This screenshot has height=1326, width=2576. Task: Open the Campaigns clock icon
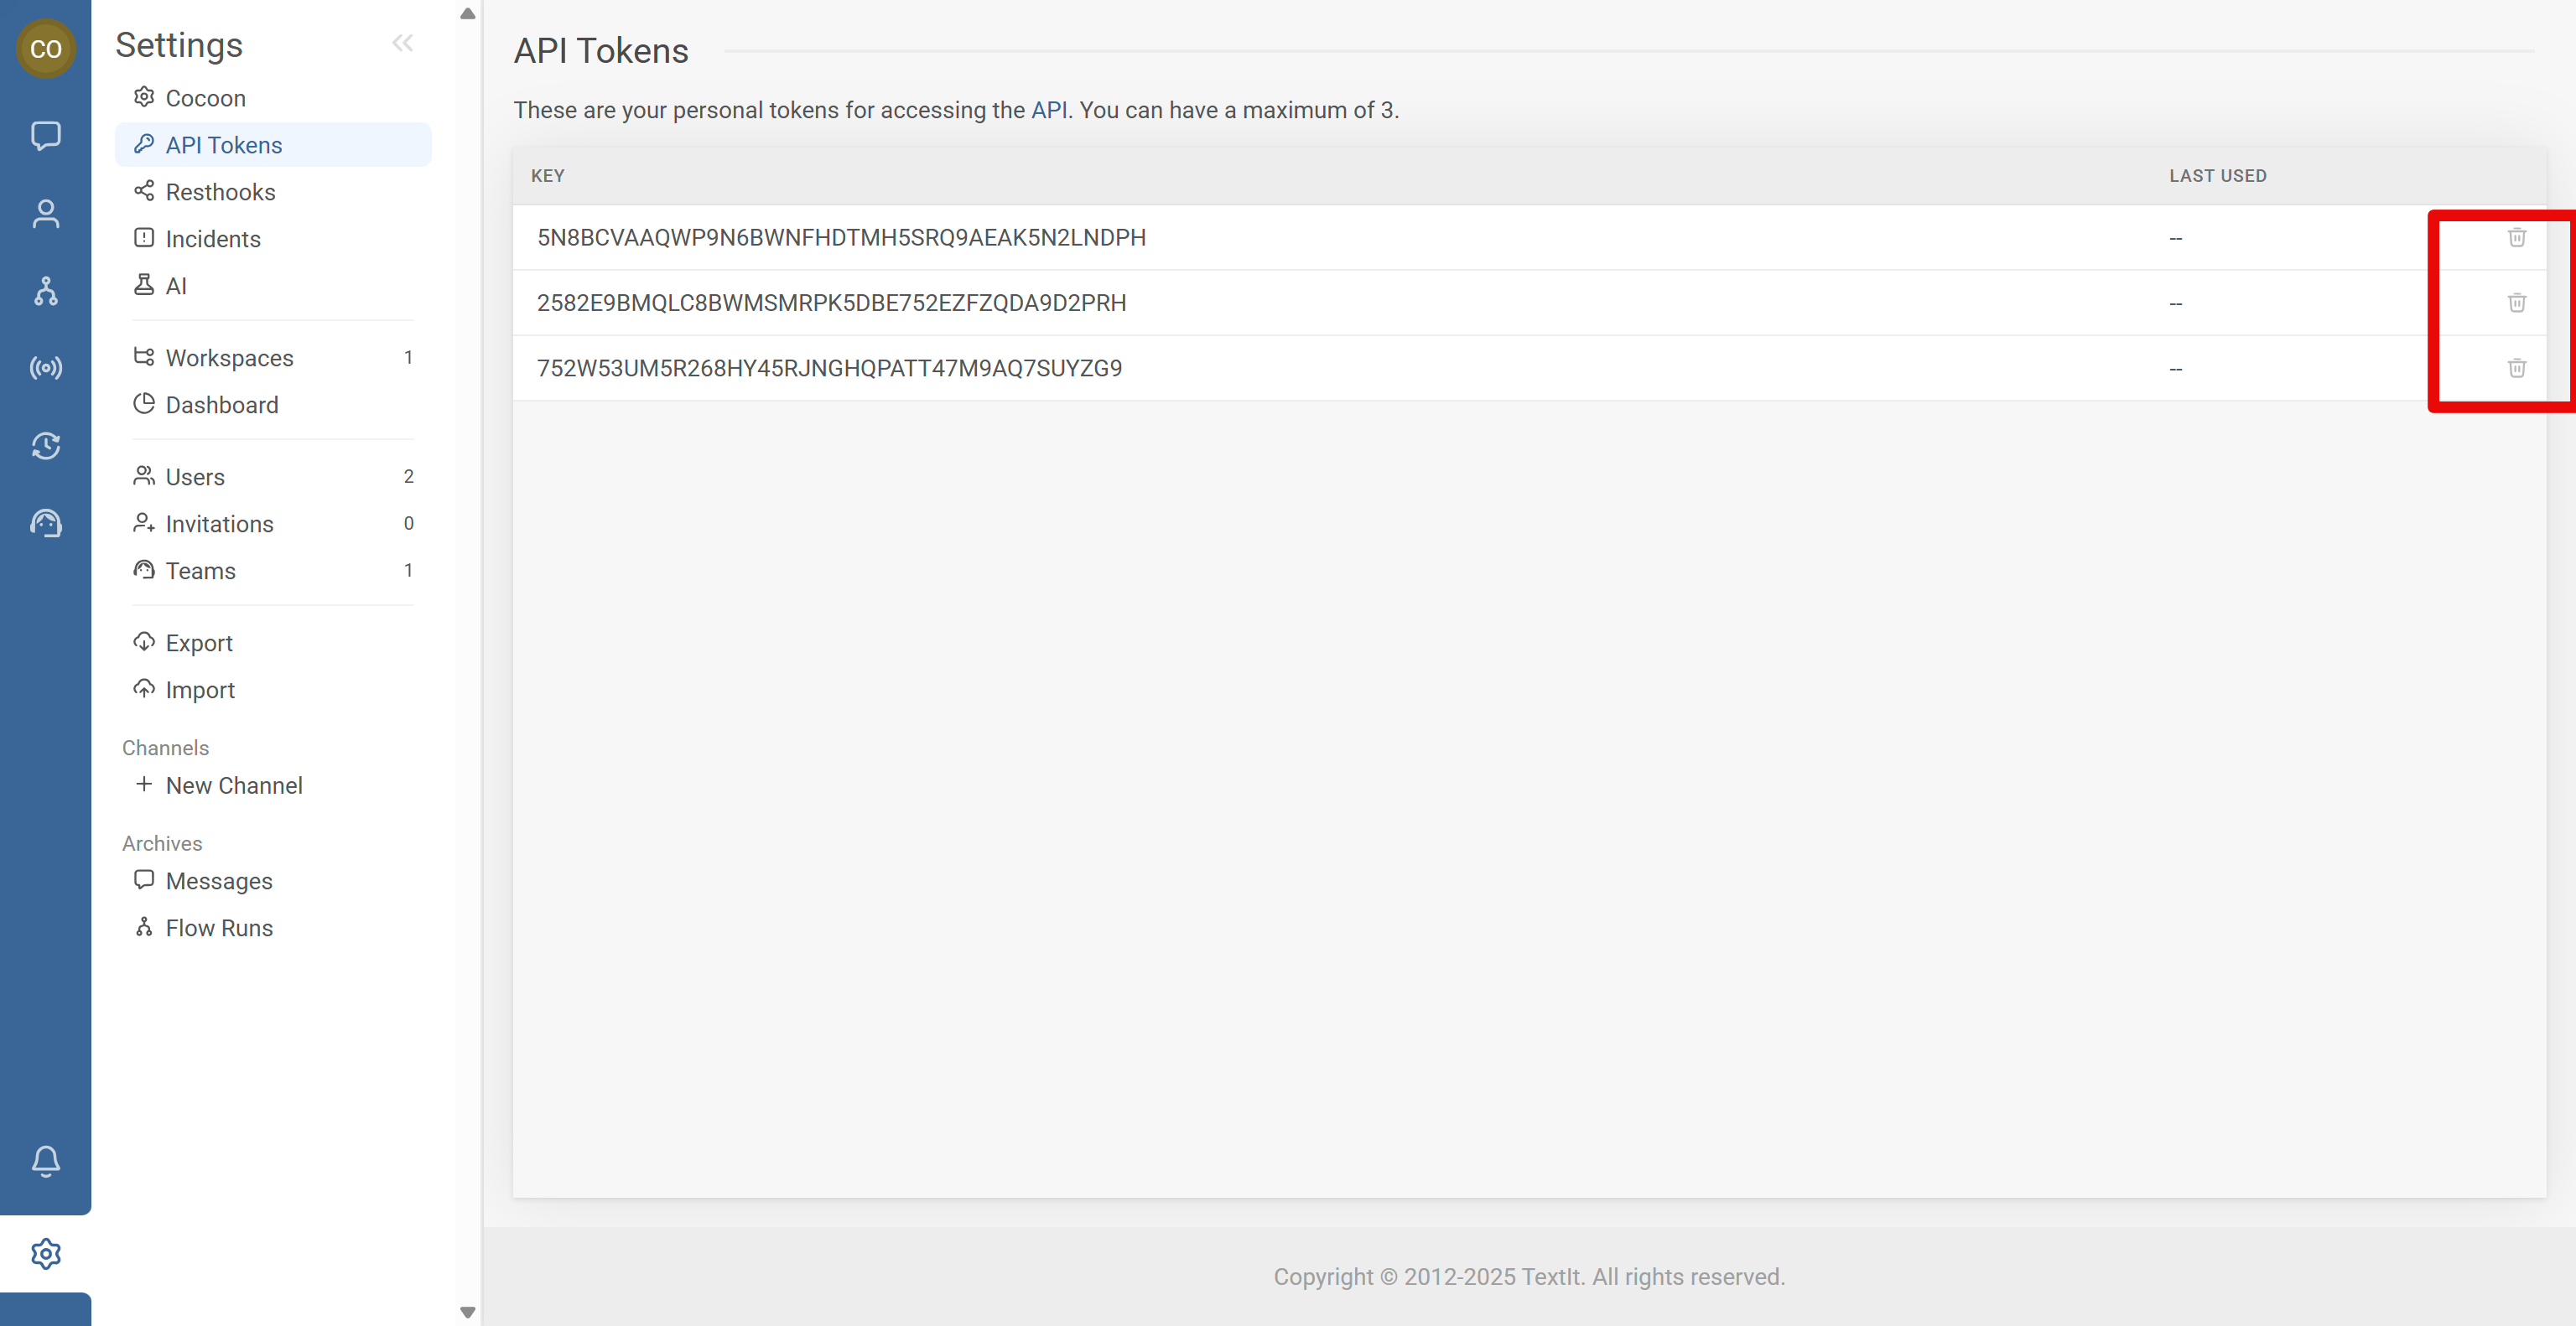click(46, 446)
